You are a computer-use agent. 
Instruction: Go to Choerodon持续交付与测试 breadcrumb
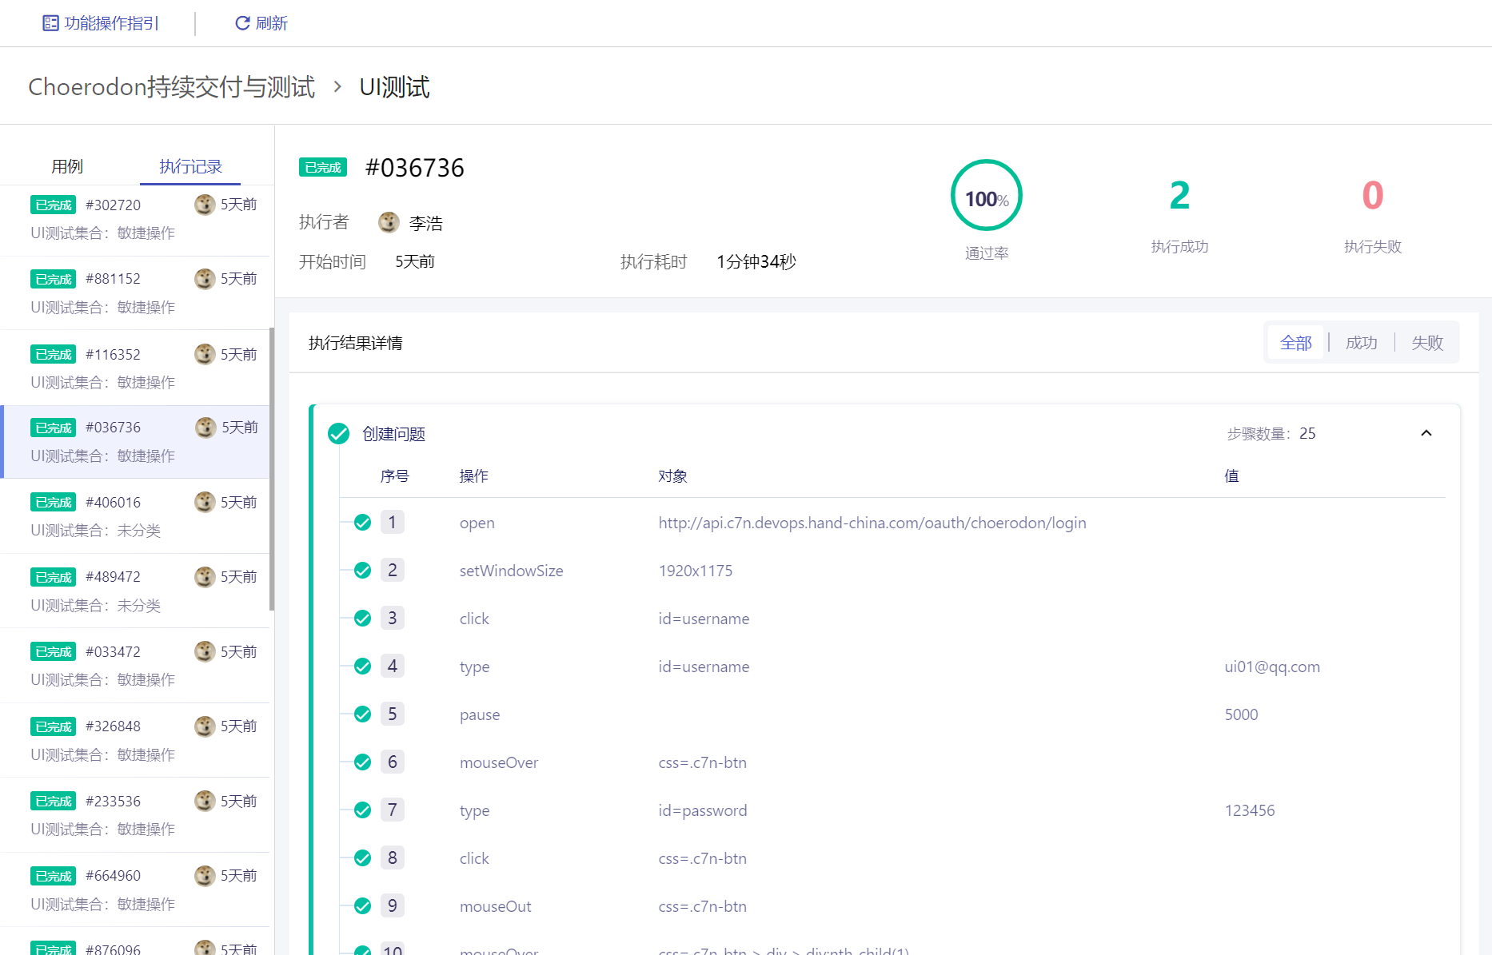(172, 86)
